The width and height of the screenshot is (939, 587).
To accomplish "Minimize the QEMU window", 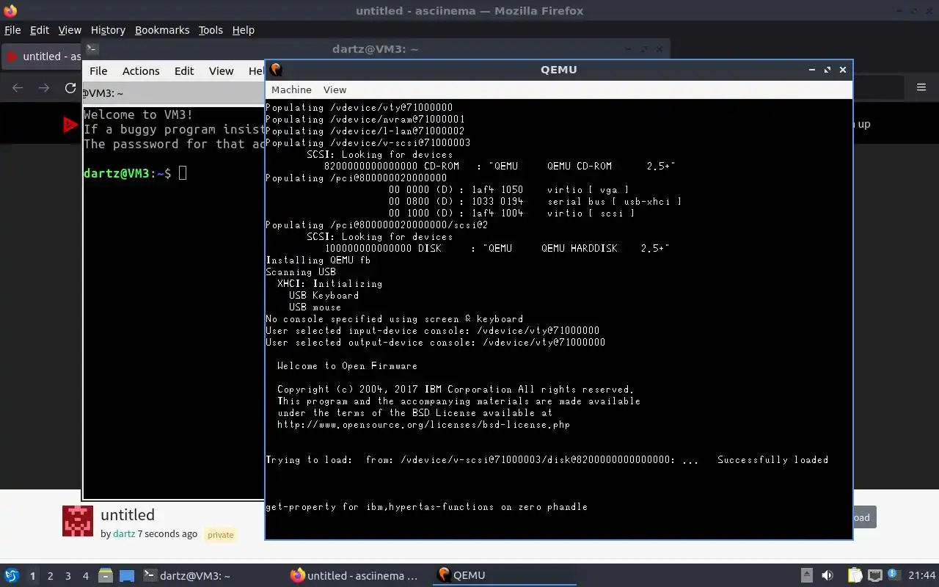I will point(812,70).
